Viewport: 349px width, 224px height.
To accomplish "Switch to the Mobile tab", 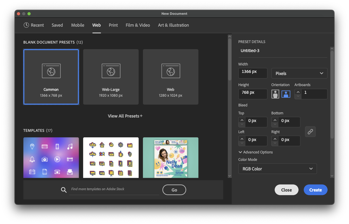I will pyautogui.click(x=78, y=25).
